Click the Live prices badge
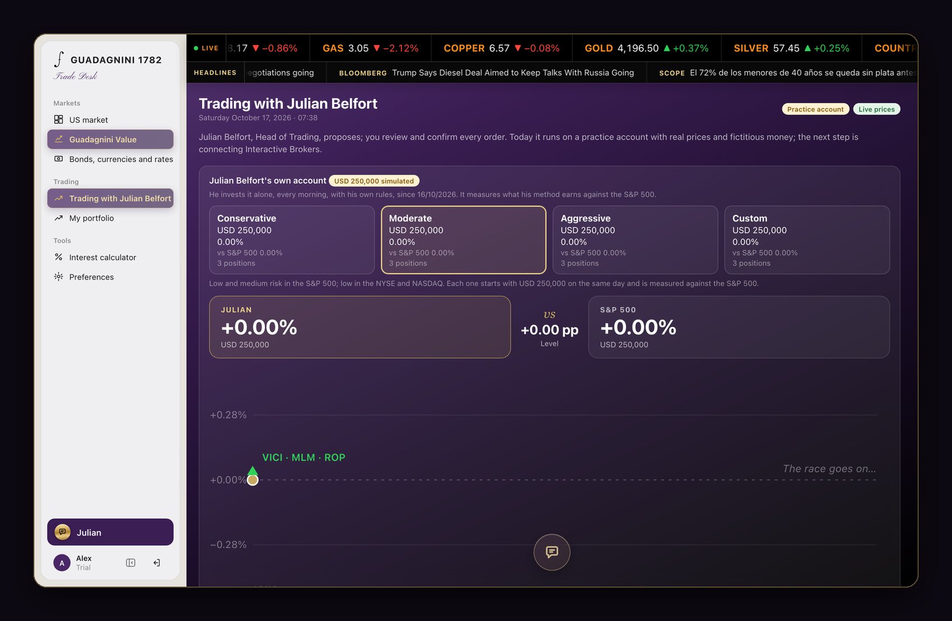The width and height of the screenshot is (952, 621). pos(876,109)
